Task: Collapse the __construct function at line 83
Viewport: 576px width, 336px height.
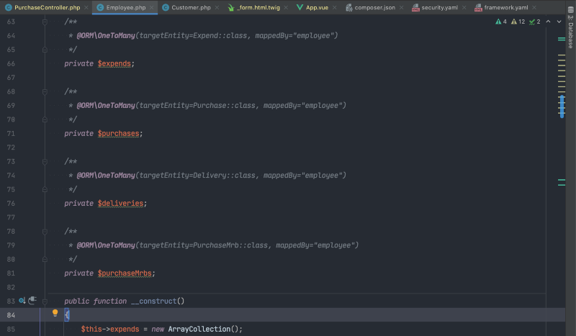Action: pos(45,301)
